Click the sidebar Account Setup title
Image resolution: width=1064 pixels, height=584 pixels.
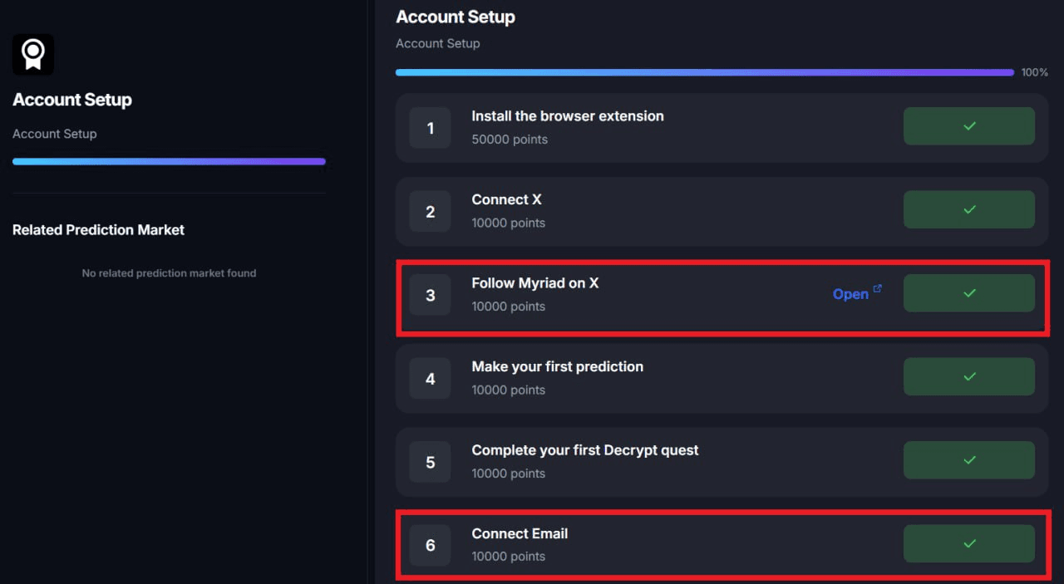click(72, 100)
